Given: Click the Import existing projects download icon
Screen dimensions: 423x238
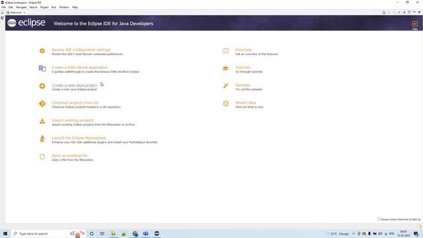Looking at the screenshot, I should (x=42, y=121).
